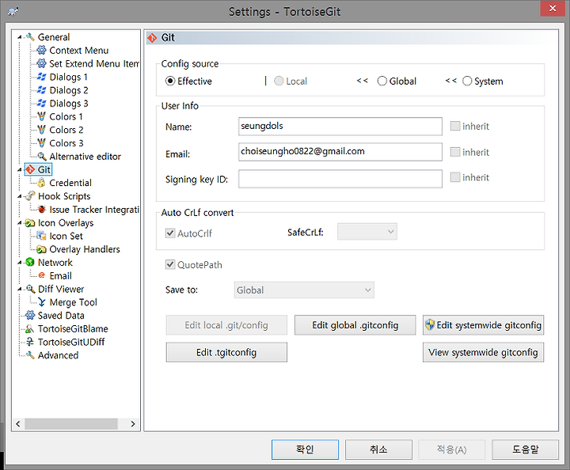Click the Colors 2 palette icon
This screenshot has height=470, width=570.
coord(42,130)
